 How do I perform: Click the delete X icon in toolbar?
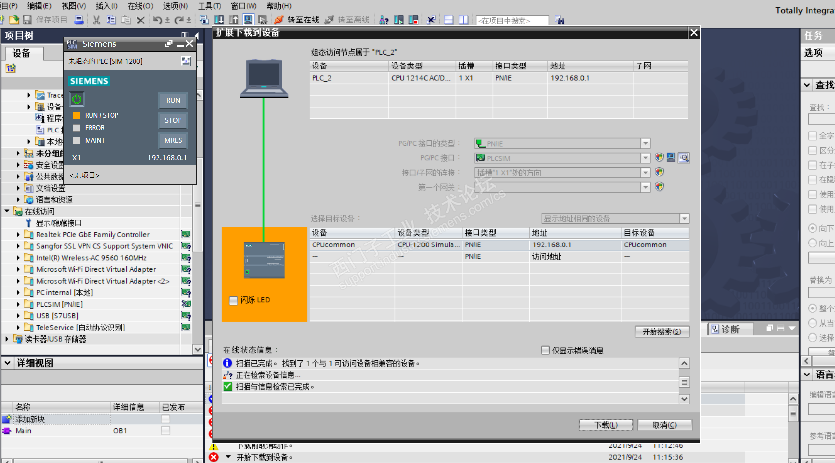click(140, 20)
